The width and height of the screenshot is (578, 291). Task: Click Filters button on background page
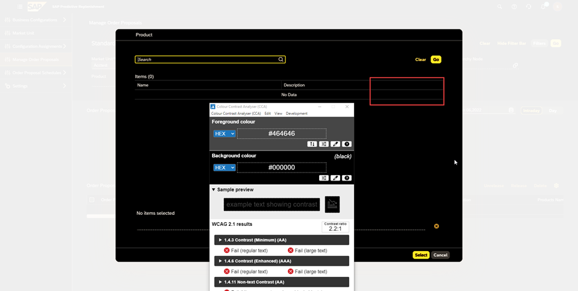click(x=539, y=44)
